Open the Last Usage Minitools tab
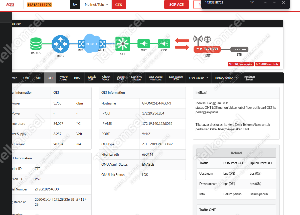 156,78
